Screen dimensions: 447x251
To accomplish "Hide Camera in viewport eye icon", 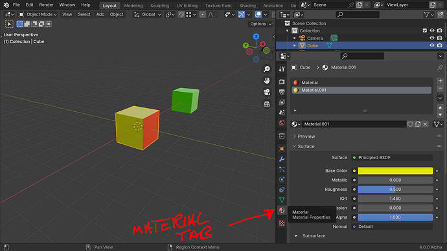I will click(432, 38).
